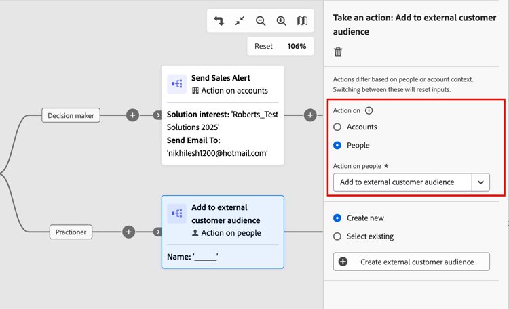Click the Practioner path label

coord(71,232)
